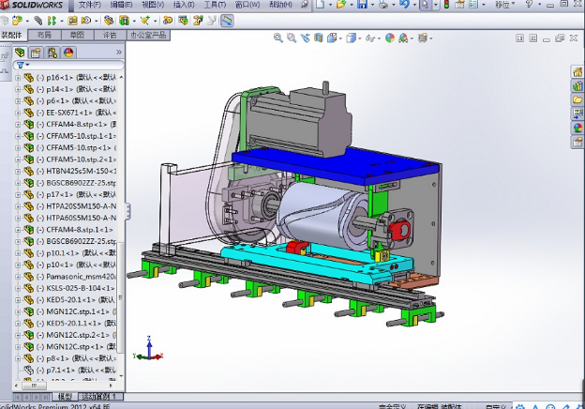Image resolution: width=585 pixels, height=409 pixels.
Task: Click the Rebuild traffic light icon
Action: coord(446,5)
